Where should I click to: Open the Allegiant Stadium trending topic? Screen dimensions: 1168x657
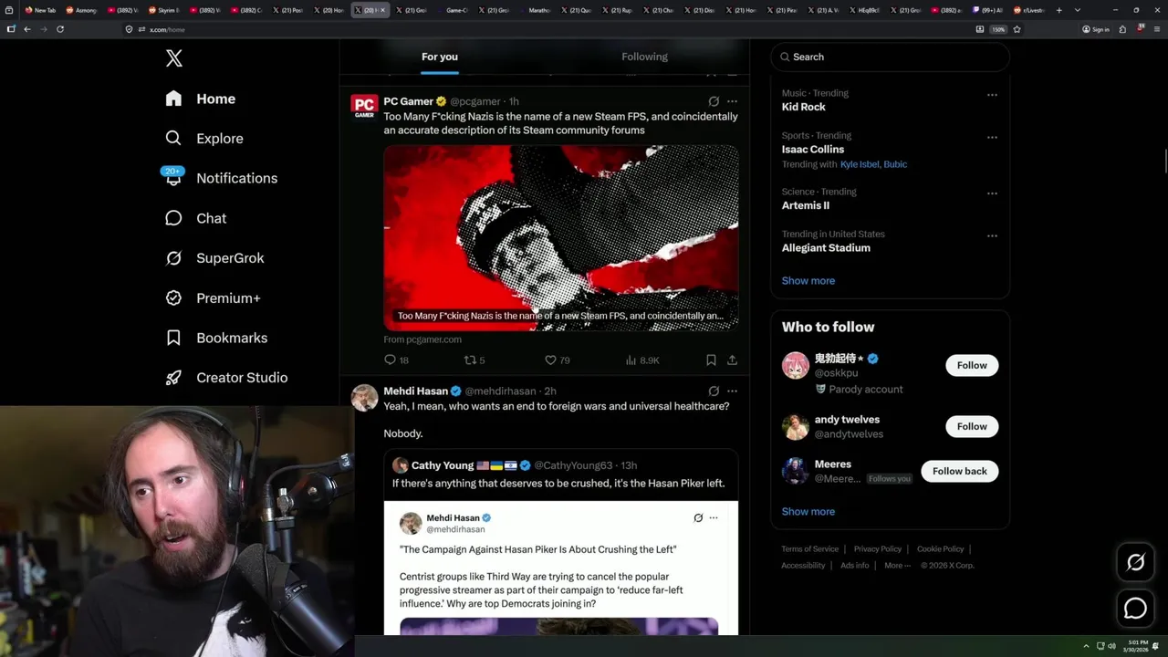(x=826, y=248)
